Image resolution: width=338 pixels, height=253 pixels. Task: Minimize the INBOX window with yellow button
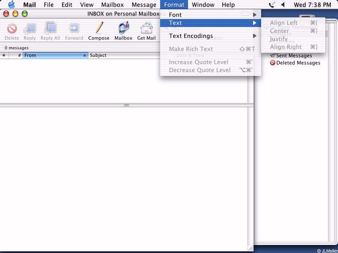point(15,14)
